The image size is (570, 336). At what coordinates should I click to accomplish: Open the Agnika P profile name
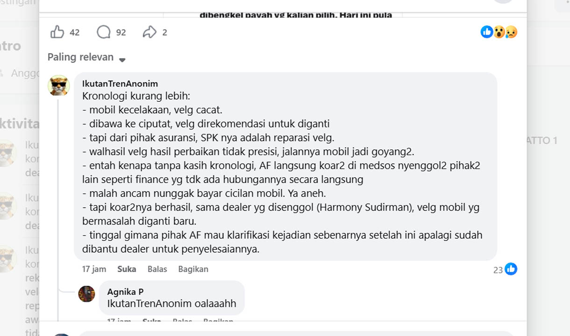(125, 292)
